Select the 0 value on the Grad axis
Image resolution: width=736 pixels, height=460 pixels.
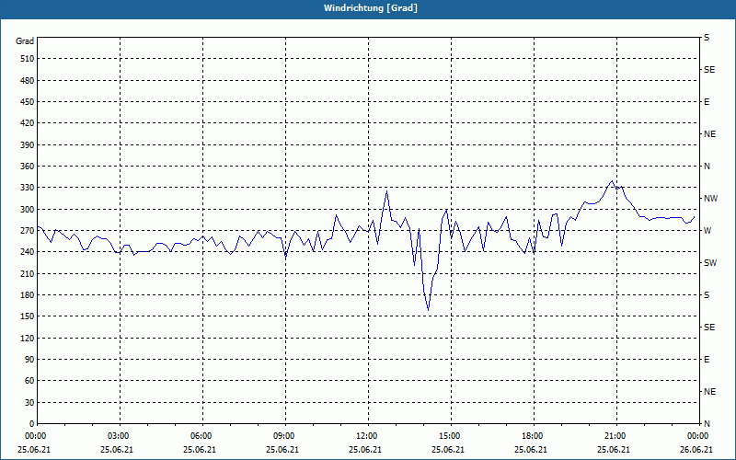pos(32,424)
